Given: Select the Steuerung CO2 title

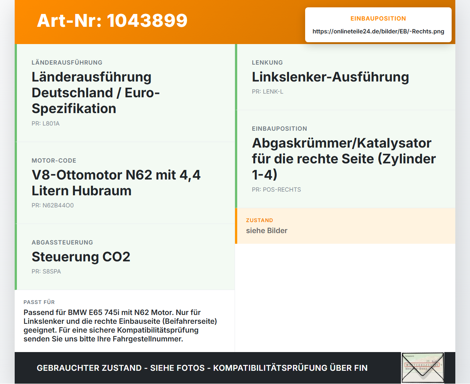Looking at the screenshot, I should 81,257.
